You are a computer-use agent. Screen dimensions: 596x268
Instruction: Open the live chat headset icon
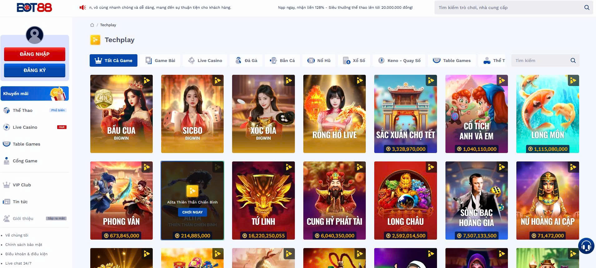[586, 246]
